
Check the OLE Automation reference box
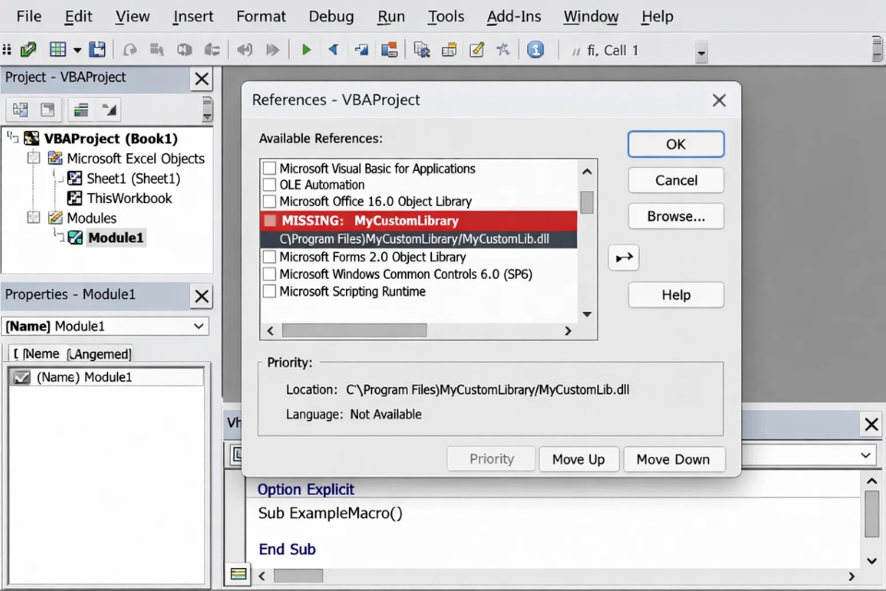pos(268,184)
